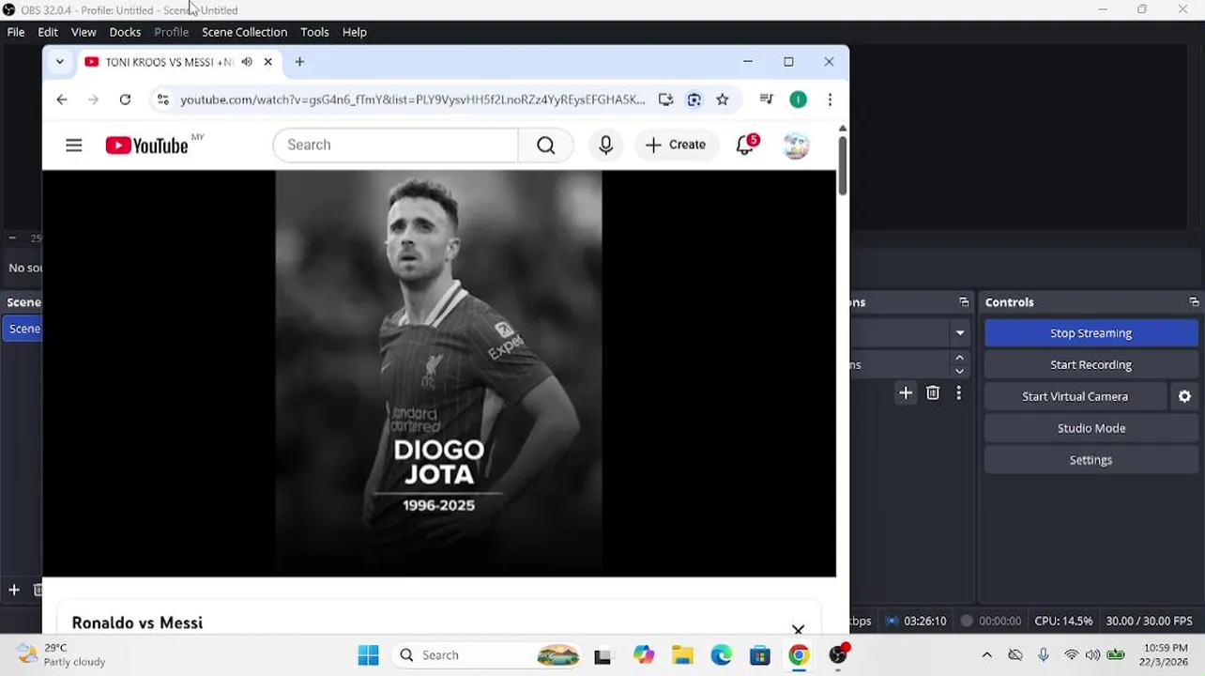1205x676 pixels.
Task: Open File Explorer from the taskbar
Action: coord(682,655)
